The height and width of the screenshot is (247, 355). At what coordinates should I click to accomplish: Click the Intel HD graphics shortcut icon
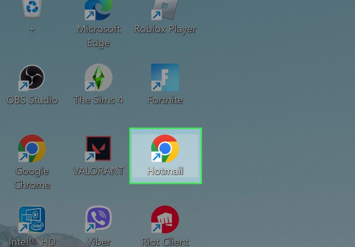tap(32, 220)
